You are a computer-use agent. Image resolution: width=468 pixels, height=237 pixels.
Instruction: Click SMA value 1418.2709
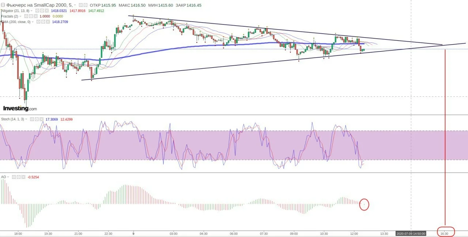[60, 22]
